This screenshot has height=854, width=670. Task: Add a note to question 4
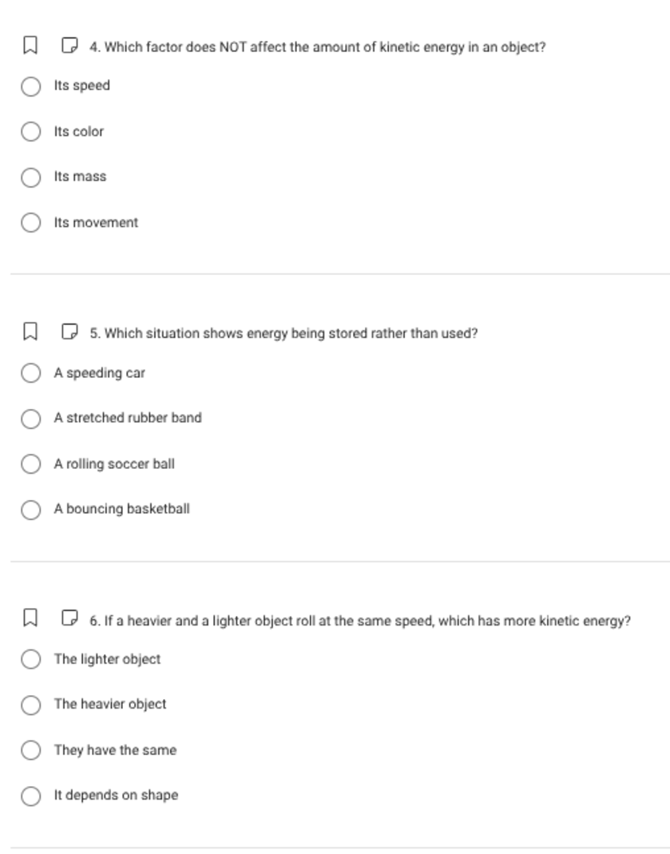point(69,46)
